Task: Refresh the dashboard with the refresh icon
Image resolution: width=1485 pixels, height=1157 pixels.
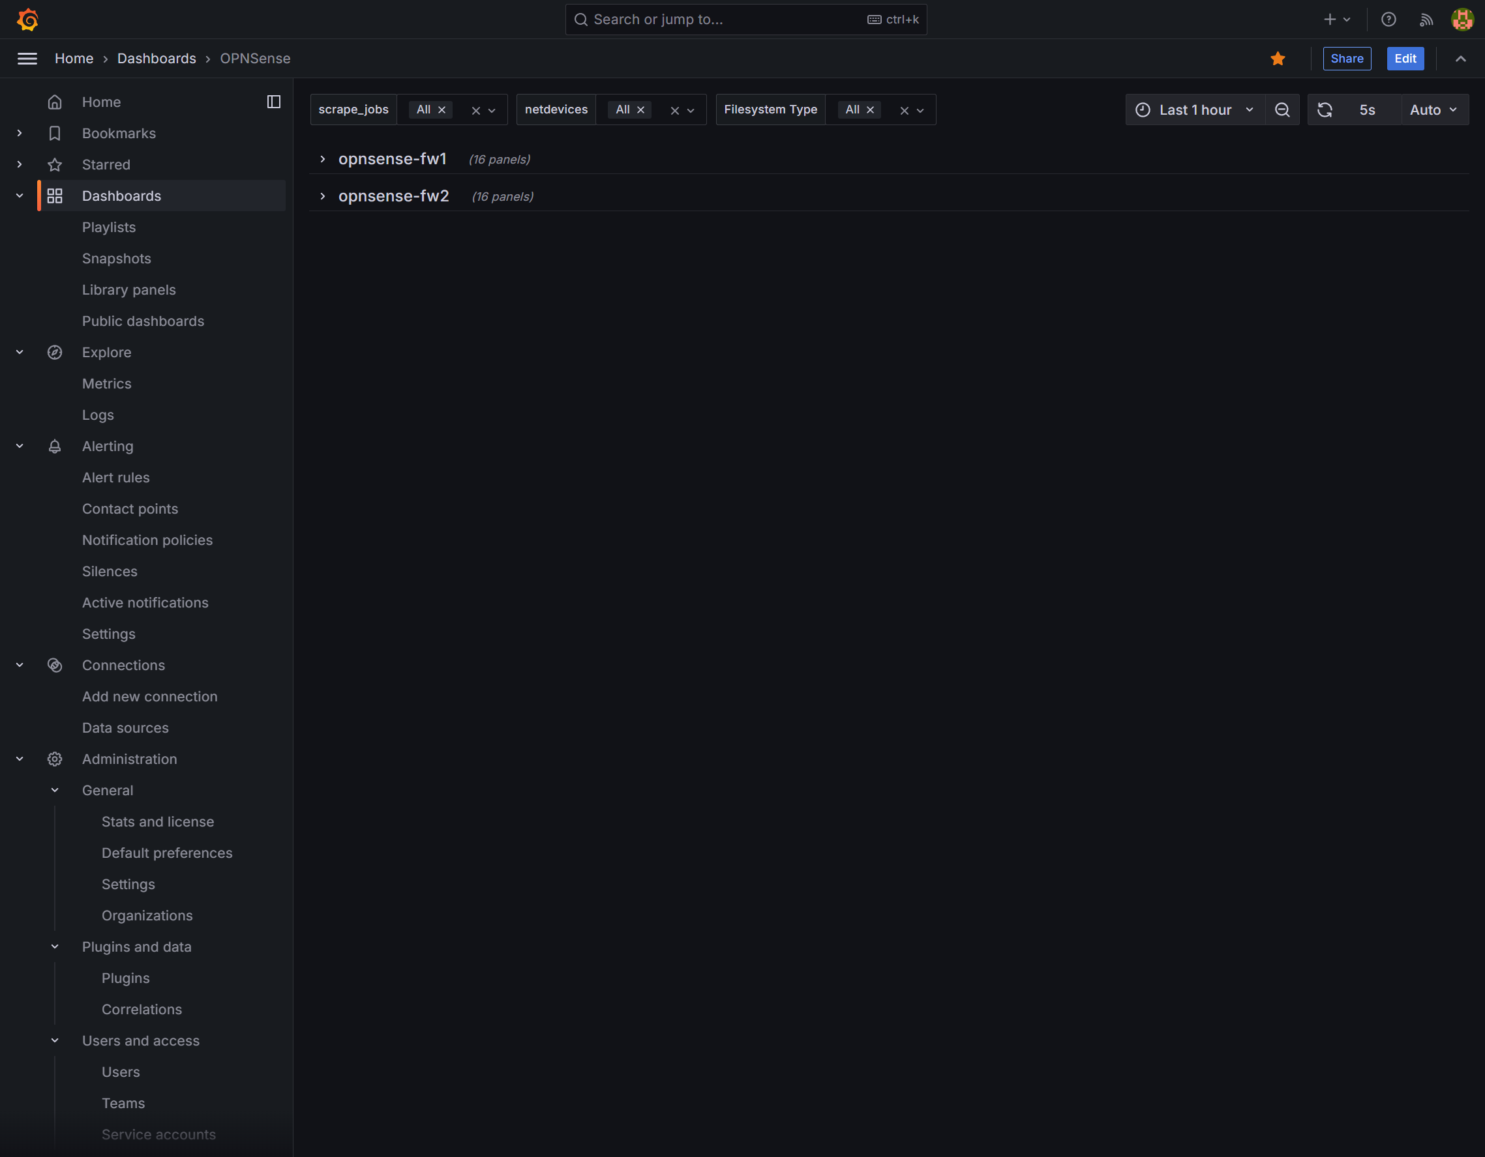Action: pos(1325,110)
